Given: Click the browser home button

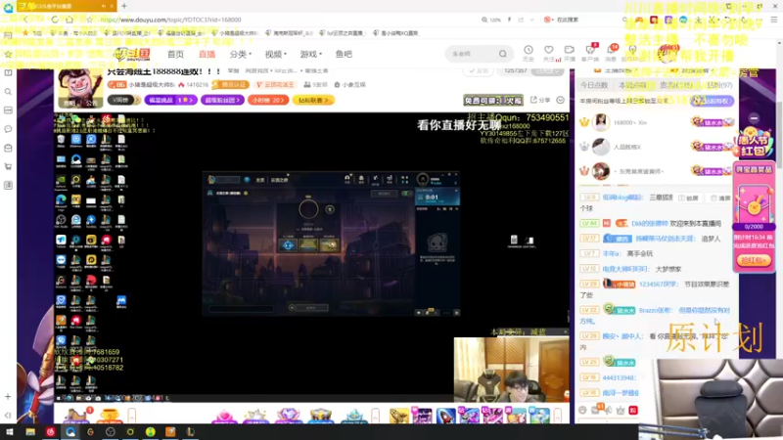Looking at the screenshot, I should coord(69,20).
